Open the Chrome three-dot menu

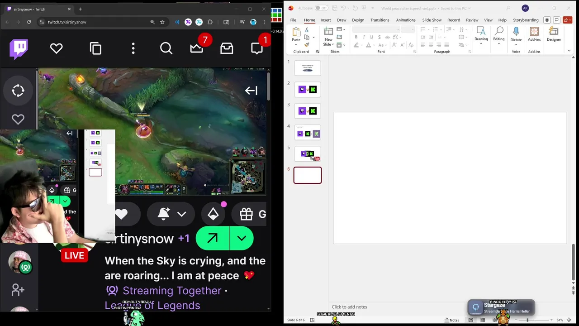(x=264, y=22)
